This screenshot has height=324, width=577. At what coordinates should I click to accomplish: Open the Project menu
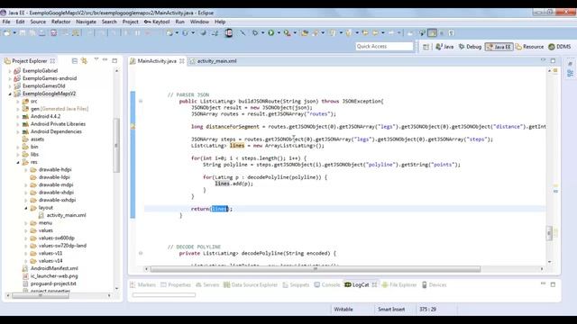[130, 22]
